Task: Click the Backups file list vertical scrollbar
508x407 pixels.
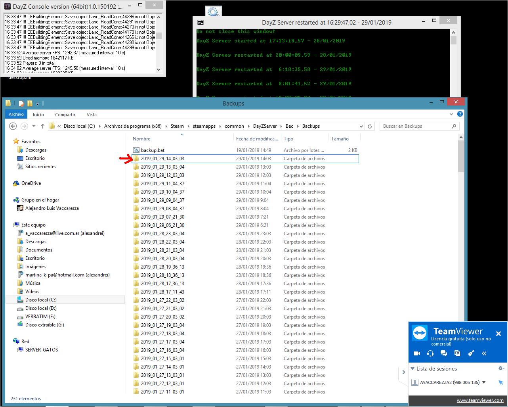Action: pos(461,156)
